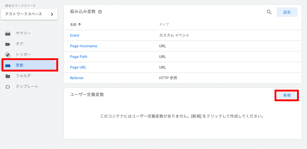Expand the テストワークスペース workspace selector
The image size is (307, 149).
[x=29, y=14]
